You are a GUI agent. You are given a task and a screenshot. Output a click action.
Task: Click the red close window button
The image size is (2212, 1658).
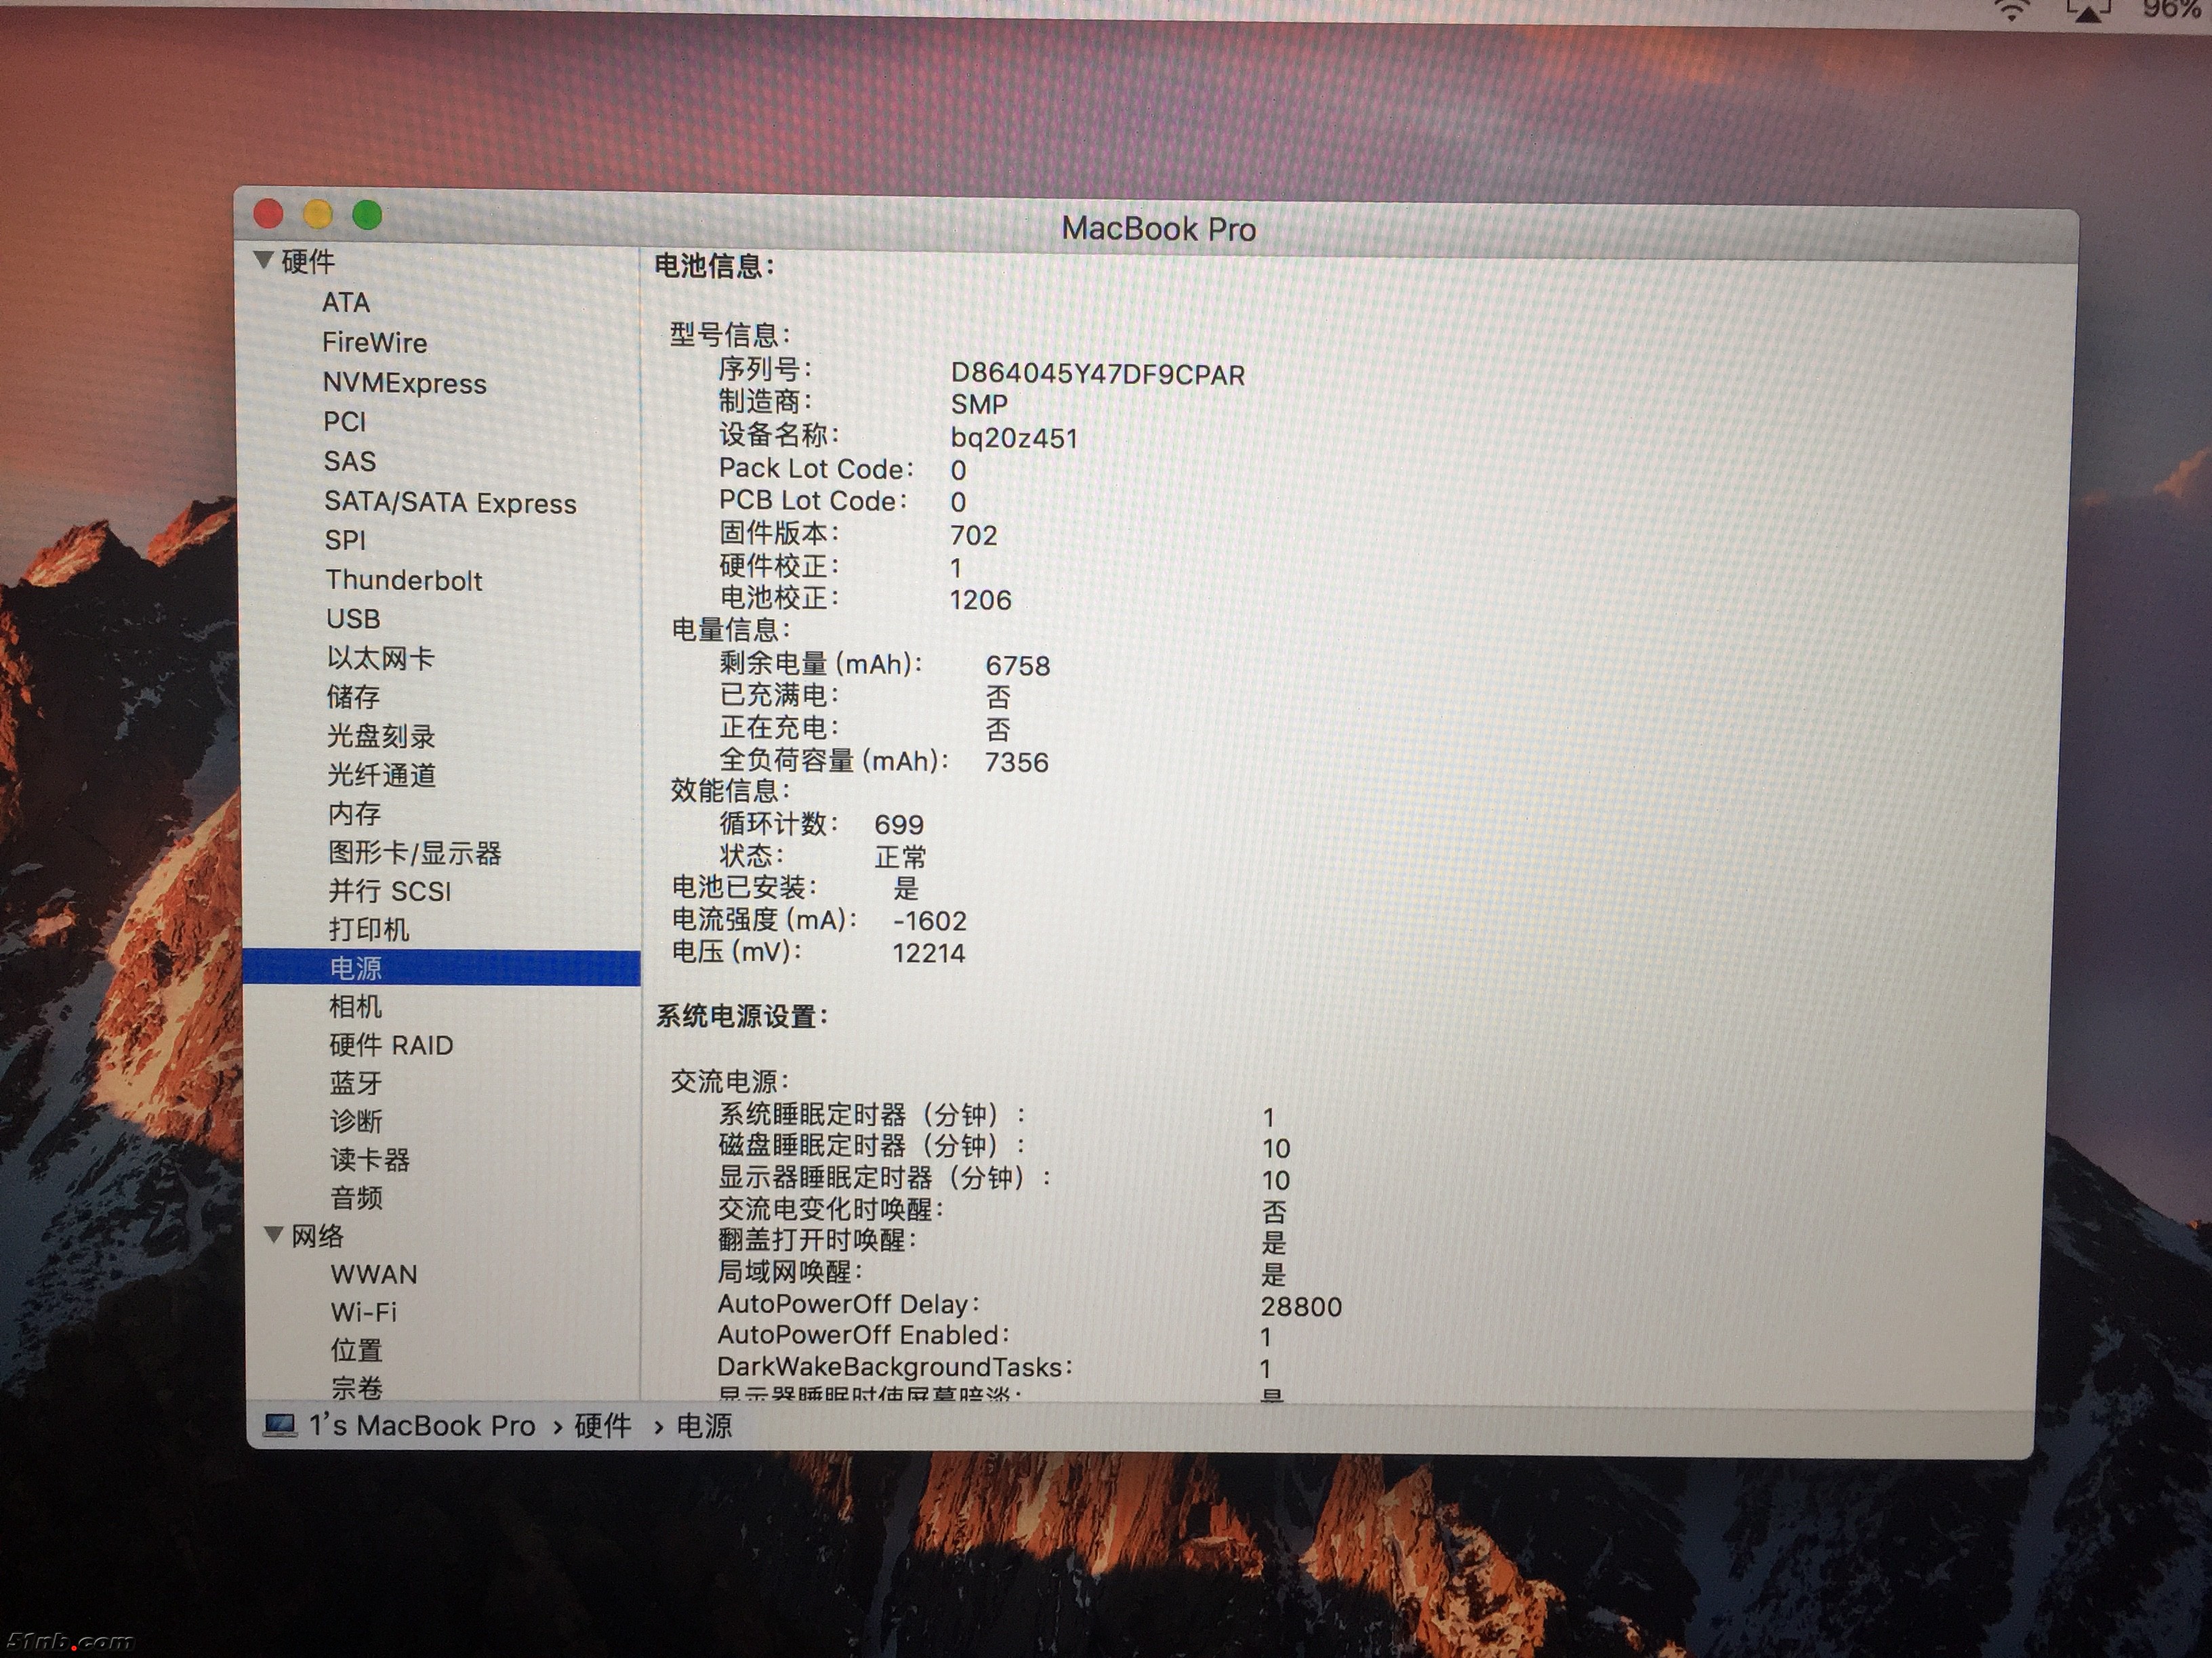pyautogui.click(x=269, y=213)
